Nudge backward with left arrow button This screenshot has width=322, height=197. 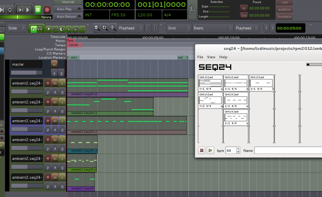(x=266, y=28)
